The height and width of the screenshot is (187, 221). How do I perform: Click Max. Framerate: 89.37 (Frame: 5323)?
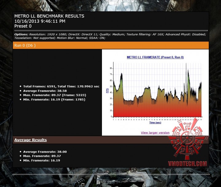55,95
